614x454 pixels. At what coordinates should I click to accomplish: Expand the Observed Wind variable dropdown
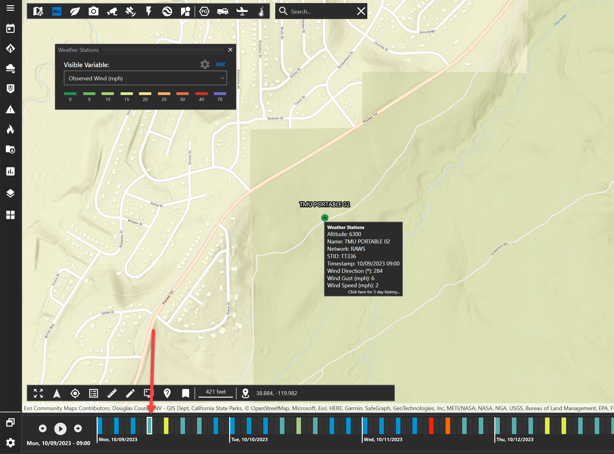145,78
